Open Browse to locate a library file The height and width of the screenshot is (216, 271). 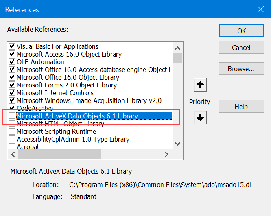tap(241, 69)
